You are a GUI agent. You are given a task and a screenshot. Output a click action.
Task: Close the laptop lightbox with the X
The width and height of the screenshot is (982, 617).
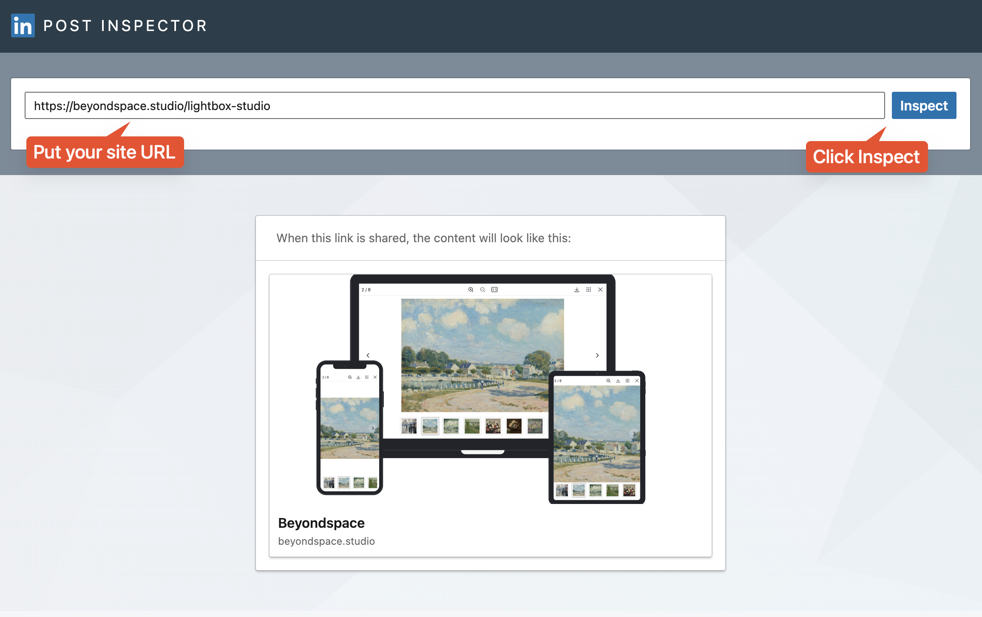(x=600, y=289)
